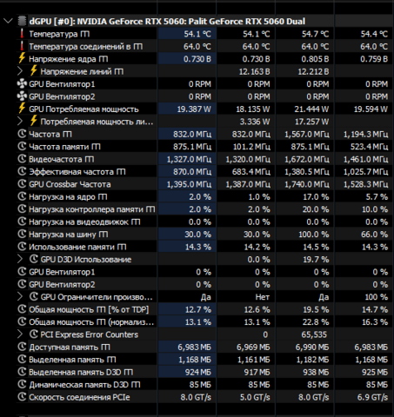Click the average effective clock 1,025.7 МГц

[x=365, y=172]
